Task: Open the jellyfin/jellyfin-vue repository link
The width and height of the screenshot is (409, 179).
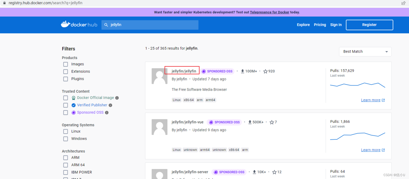Action: (x=188, y=122)
